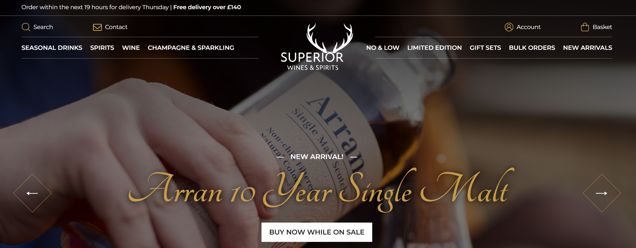Click Buy Now While On Sale button
Image resolution: width=636 pixels, height=248 pixels.
point(317,232)
